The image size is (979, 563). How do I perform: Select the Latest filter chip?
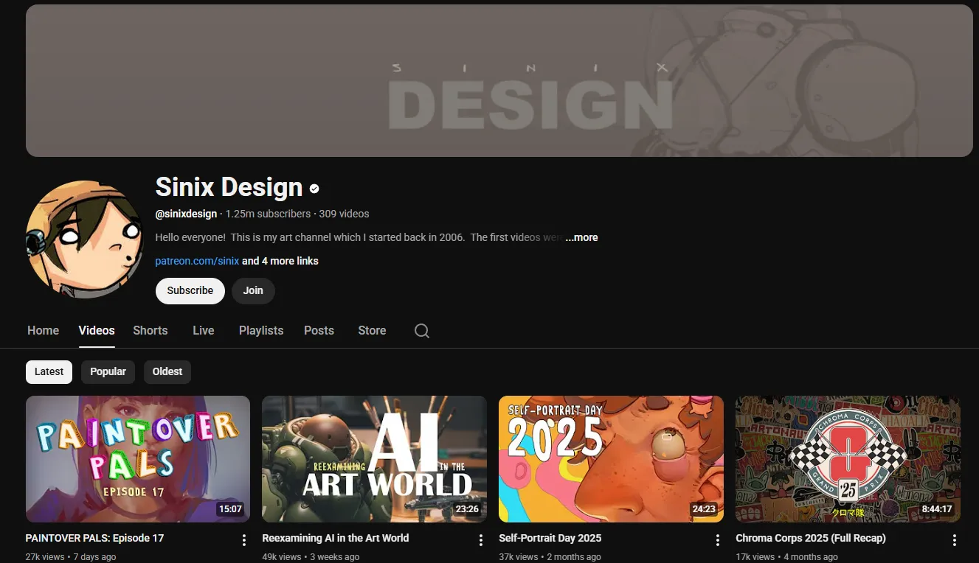coord(49,371)
